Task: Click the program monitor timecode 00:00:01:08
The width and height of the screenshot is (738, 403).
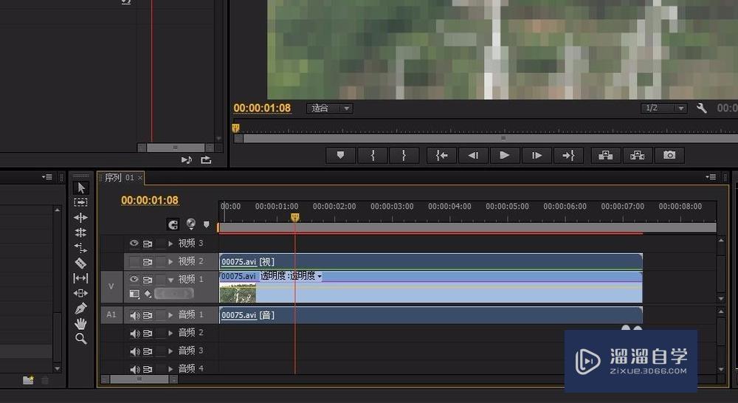Action: pos(262,108)
